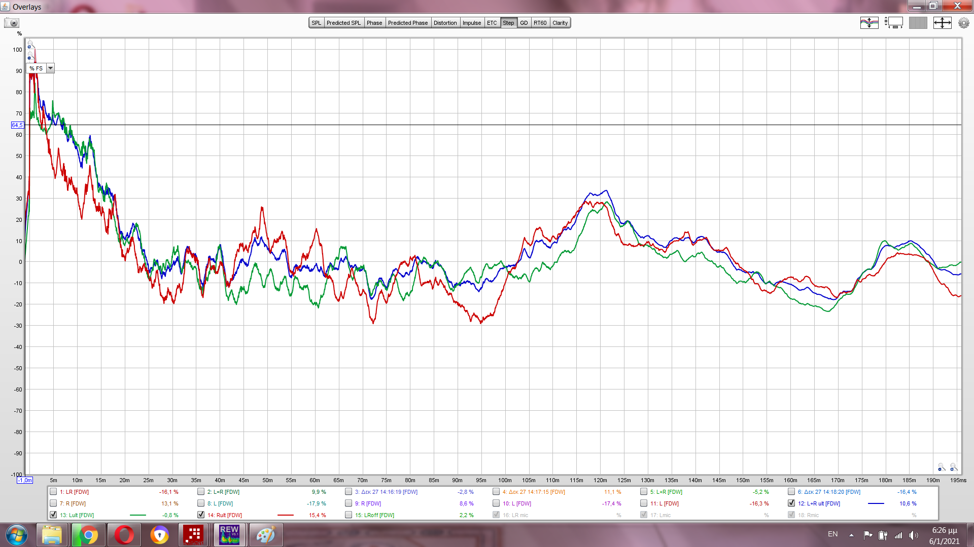The image size is (974, 547).
Task: Click the 10,6 % value for L+R ult
Action: click(x=908, y=503)
